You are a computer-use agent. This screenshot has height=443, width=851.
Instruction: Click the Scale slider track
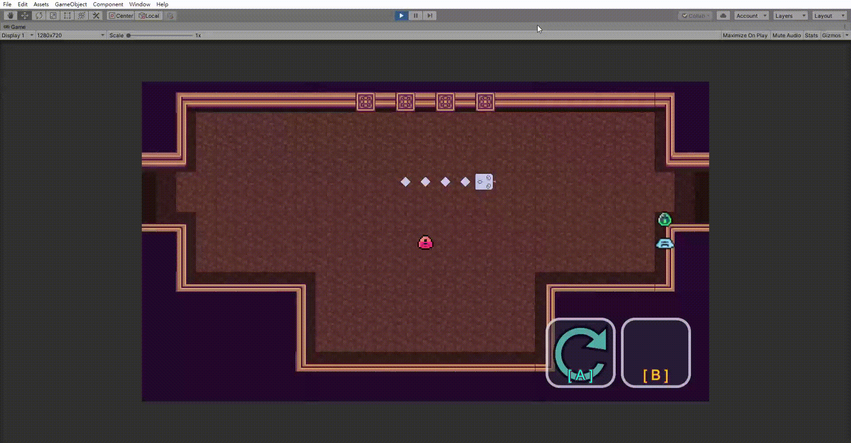click(160, 35)
